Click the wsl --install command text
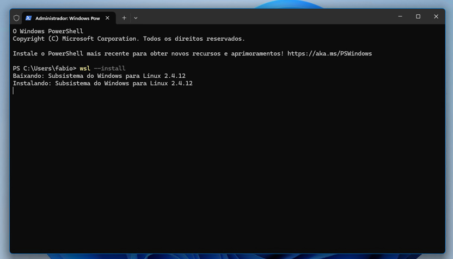The width and height of the screenshot is (453, 259). [102, 69]
